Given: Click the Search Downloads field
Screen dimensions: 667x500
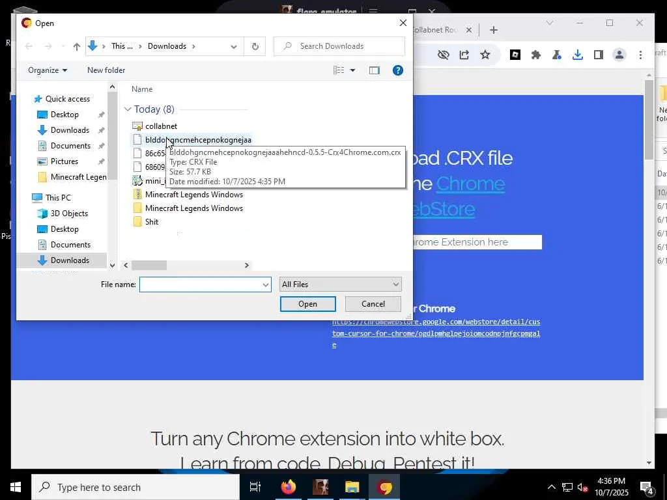Looking at the screenshot, I should coord(339,46).
